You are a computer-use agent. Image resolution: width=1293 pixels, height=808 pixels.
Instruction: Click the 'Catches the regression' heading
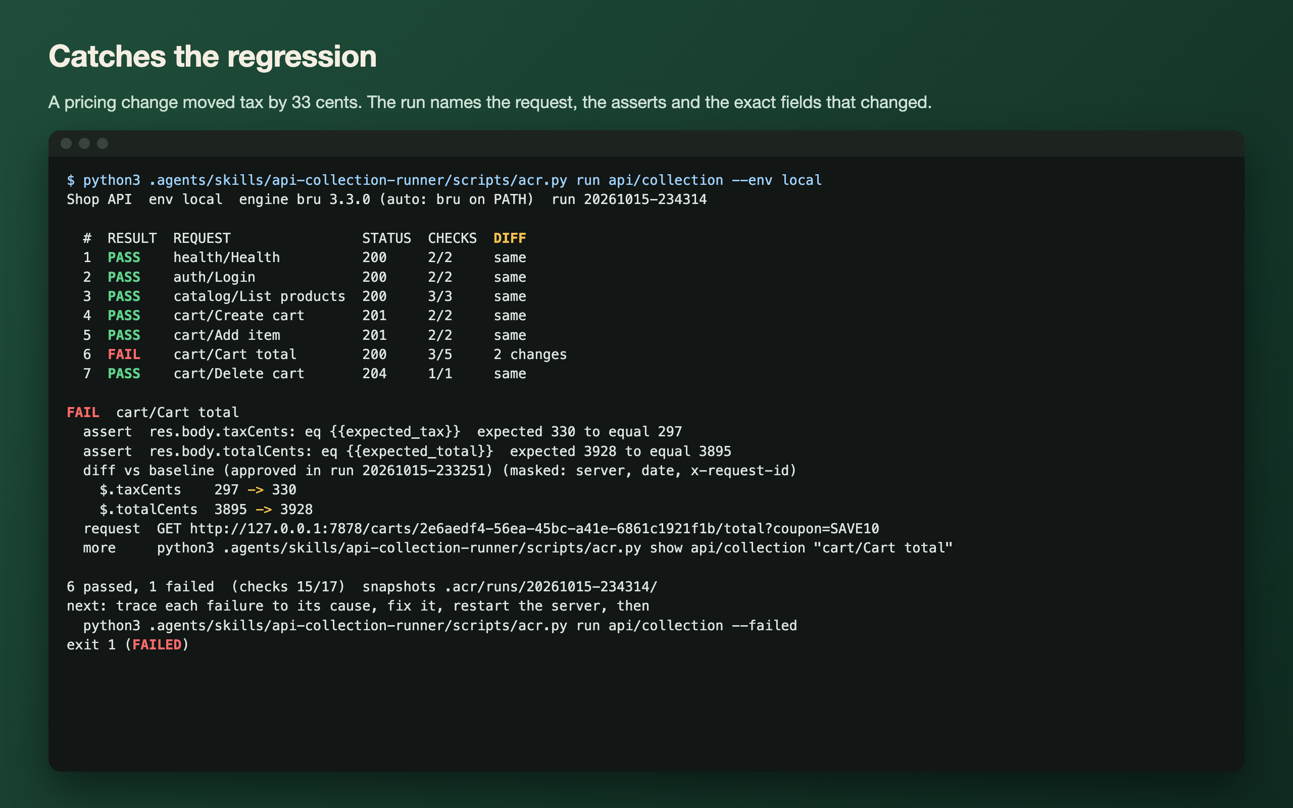[213, 57]
